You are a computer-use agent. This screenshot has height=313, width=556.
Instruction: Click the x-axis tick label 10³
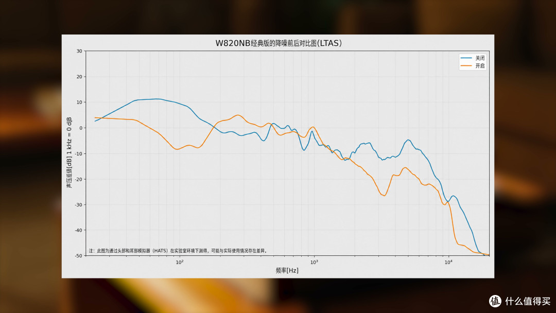coord(314,262)
